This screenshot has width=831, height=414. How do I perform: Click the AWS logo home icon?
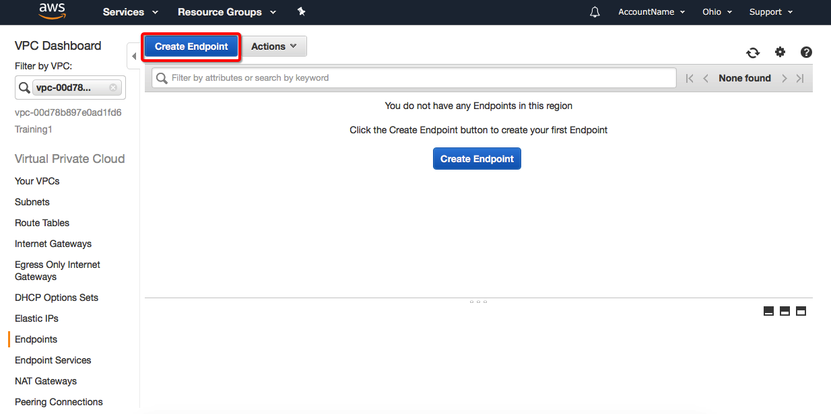[52, 11]
